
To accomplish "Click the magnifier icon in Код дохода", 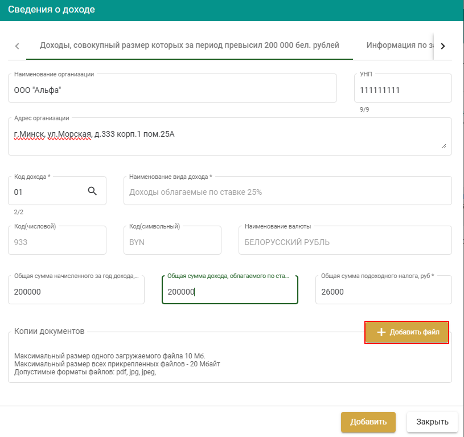I will coord(92,191).
